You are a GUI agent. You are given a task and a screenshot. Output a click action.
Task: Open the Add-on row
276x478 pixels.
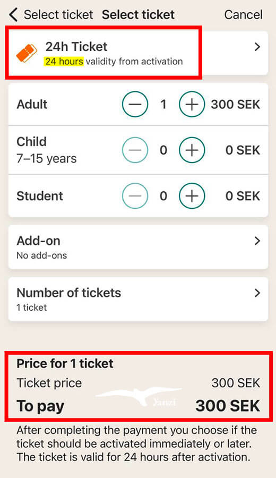click(x=139, y=247)
